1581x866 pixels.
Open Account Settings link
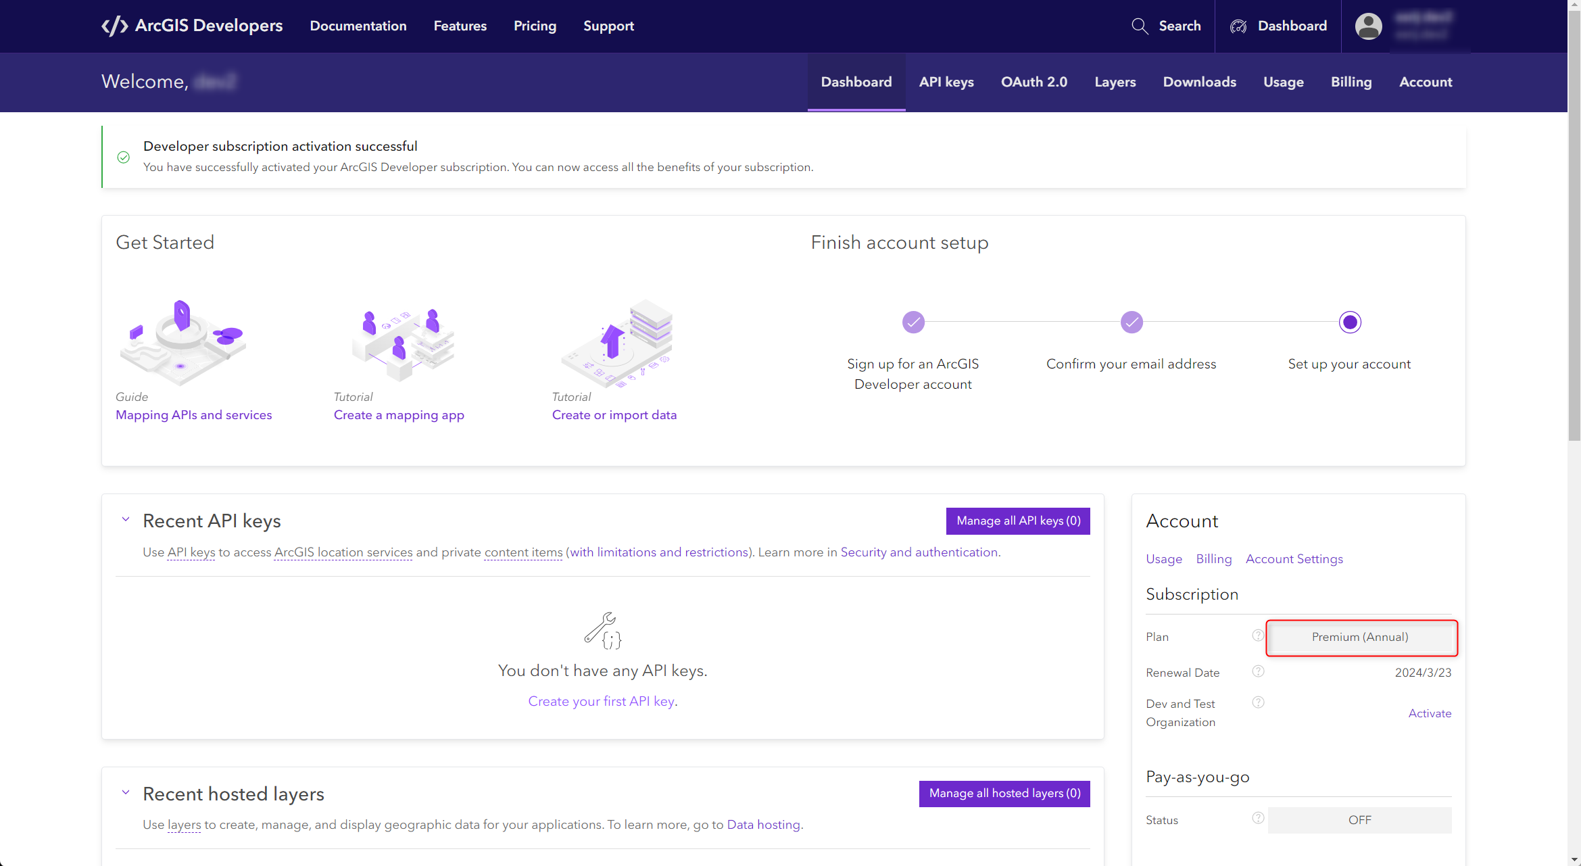pos(1294,559)
